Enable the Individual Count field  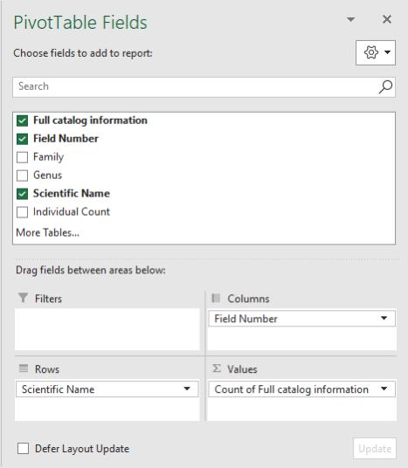23,212
